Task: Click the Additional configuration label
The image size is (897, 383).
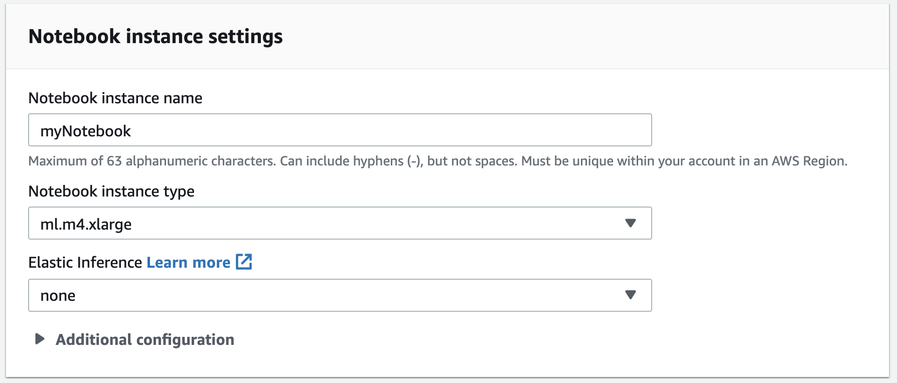Action: [144, 339]
